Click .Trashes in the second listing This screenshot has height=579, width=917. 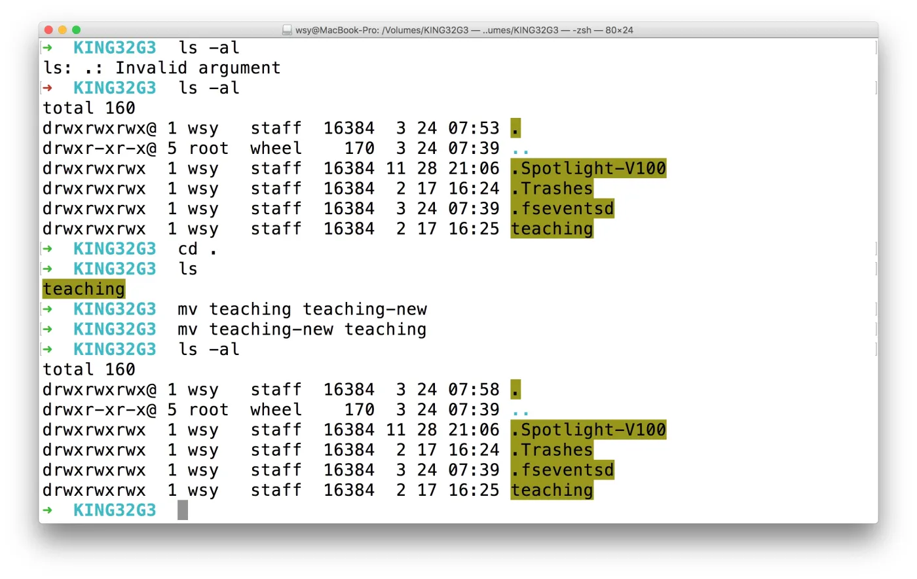tap(552, 450)
